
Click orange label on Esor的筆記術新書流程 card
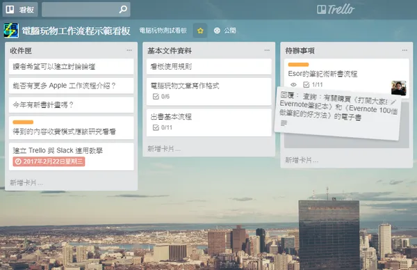298,65
